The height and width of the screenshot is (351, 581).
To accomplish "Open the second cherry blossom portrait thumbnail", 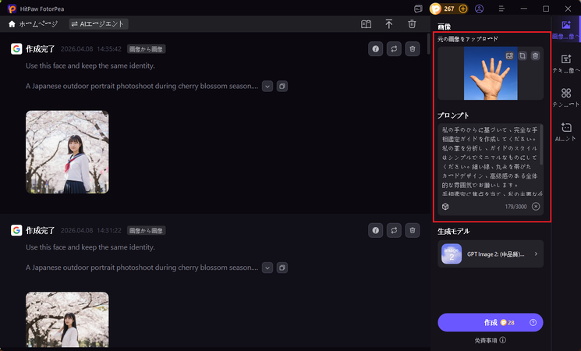I will click(67, 320).
